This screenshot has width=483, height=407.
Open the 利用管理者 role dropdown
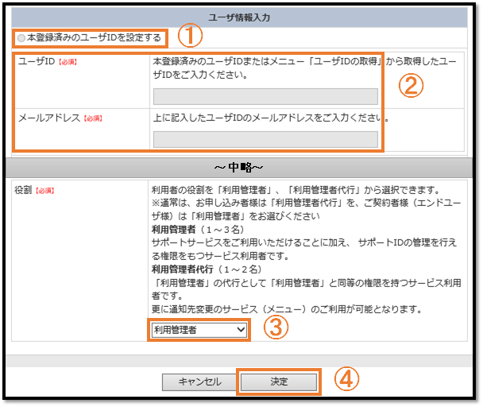[x=199, y=329]
